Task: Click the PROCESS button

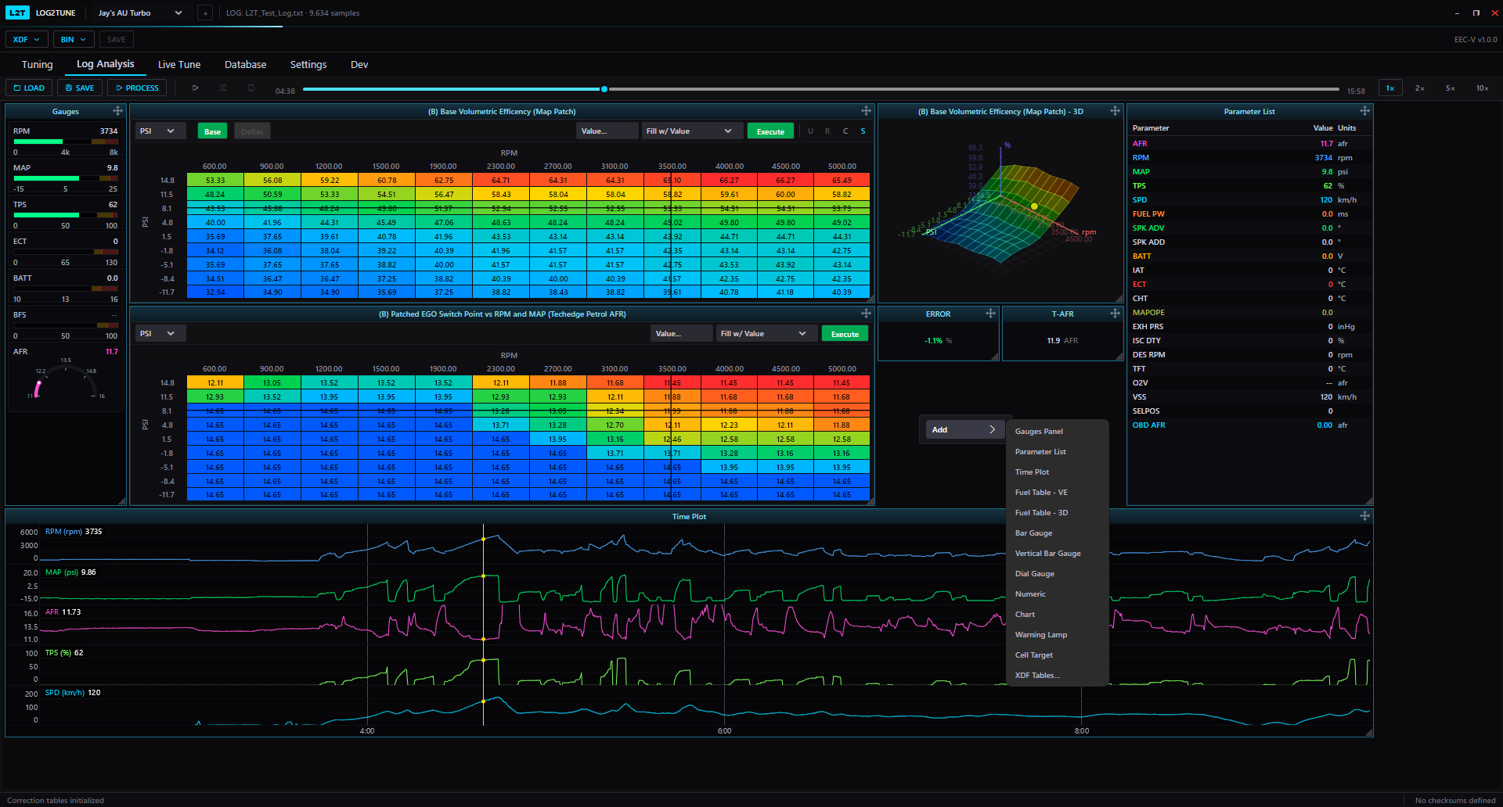Action: click(137, 88)
